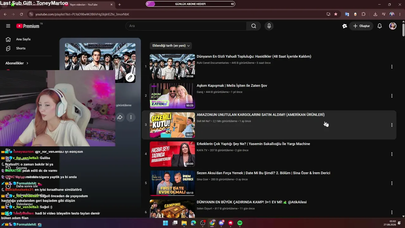The height and width of the screenshot is (228, 405).
Task: Bookmark this page with the star
Action: pyautogui.click(x=336, y=14)
